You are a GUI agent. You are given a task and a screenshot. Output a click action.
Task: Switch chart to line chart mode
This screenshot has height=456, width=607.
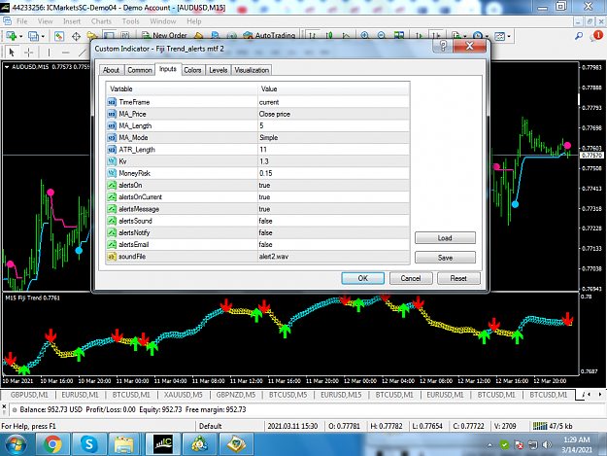[346, 36]
